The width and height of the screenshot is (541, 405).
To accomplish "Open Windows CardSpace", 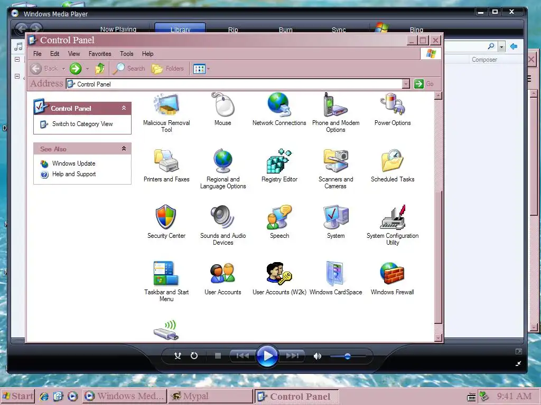I will pos(335,278).
